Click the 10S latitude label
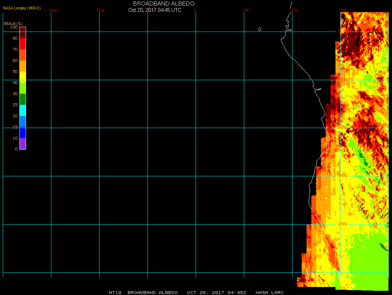Viewport: 392px width, 295px height. click(x=342, y=128)
